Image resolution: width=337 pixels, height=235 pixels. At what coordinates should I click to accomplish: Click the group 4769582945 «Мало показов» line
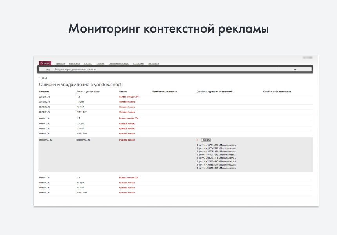pos(216,168)
